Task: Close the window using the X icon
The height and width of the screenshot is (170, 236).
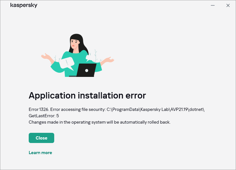Action: tap(228, 5)
